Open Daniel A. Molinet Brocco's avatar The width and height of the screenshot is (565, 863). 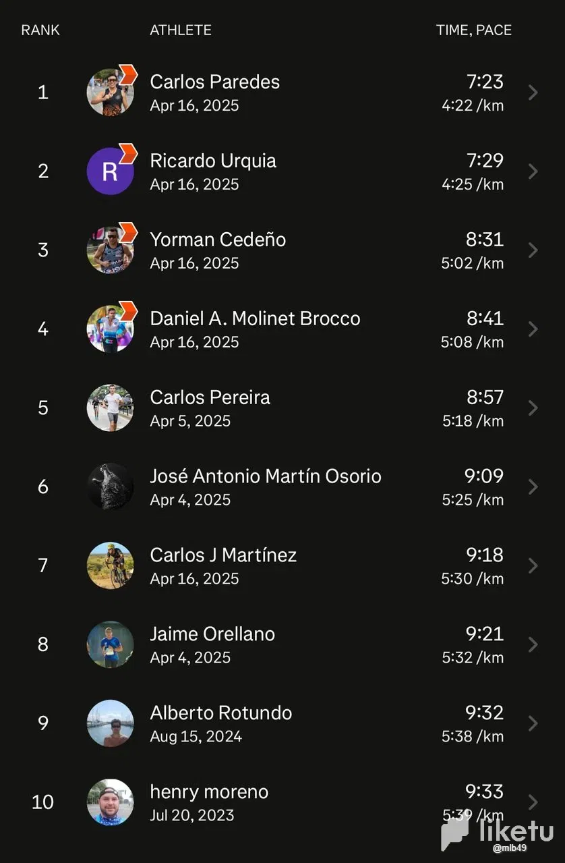pos(110,329)
